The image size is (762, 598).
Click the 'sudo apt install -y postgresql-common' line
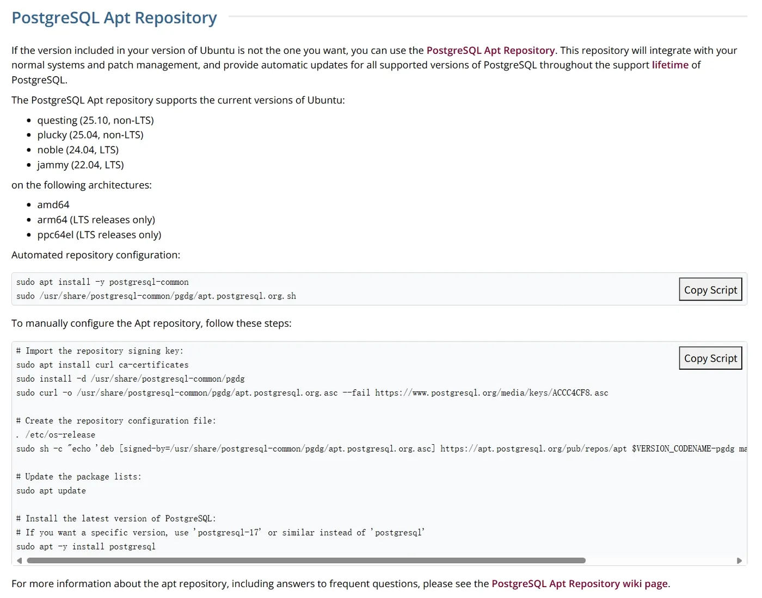(x=102, y=282)
